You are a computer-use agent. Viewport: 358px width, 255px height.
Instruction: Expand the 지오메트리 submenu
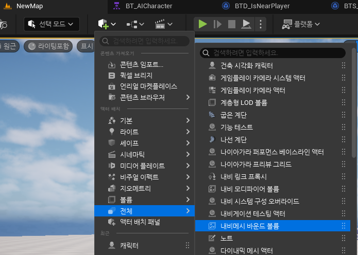tap(144, 189)
